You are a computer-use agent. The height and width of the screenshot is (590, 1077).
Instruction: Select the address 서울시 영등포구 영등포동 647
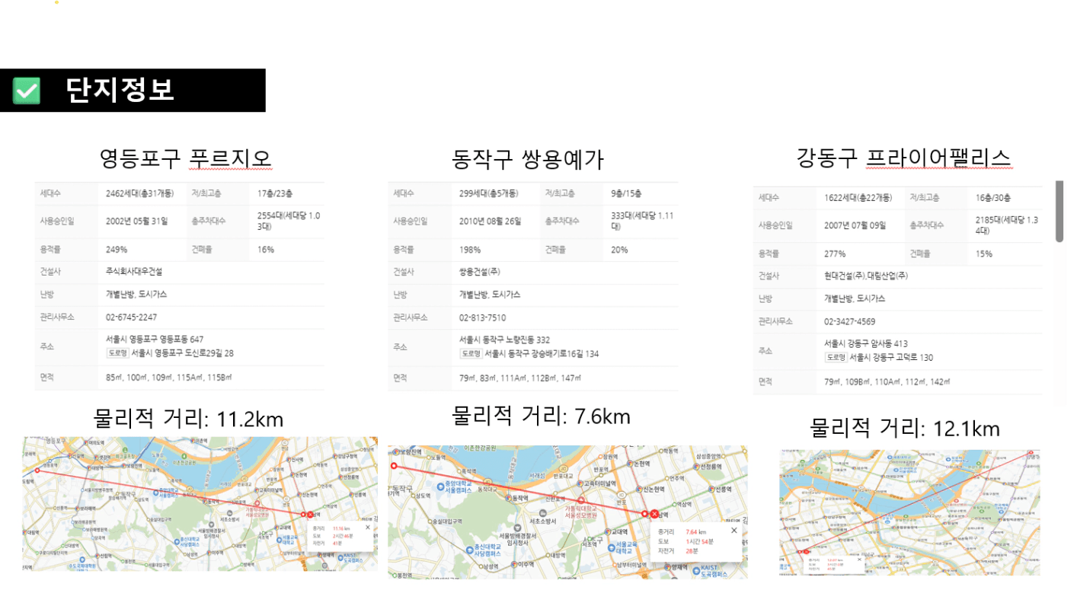[x=155, y=340]
